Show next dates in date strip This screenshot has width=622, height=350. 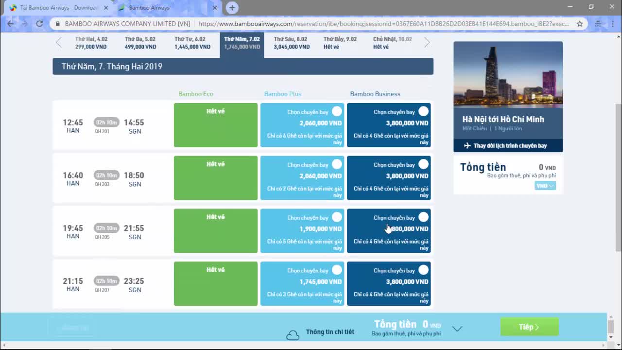(427, 42)
